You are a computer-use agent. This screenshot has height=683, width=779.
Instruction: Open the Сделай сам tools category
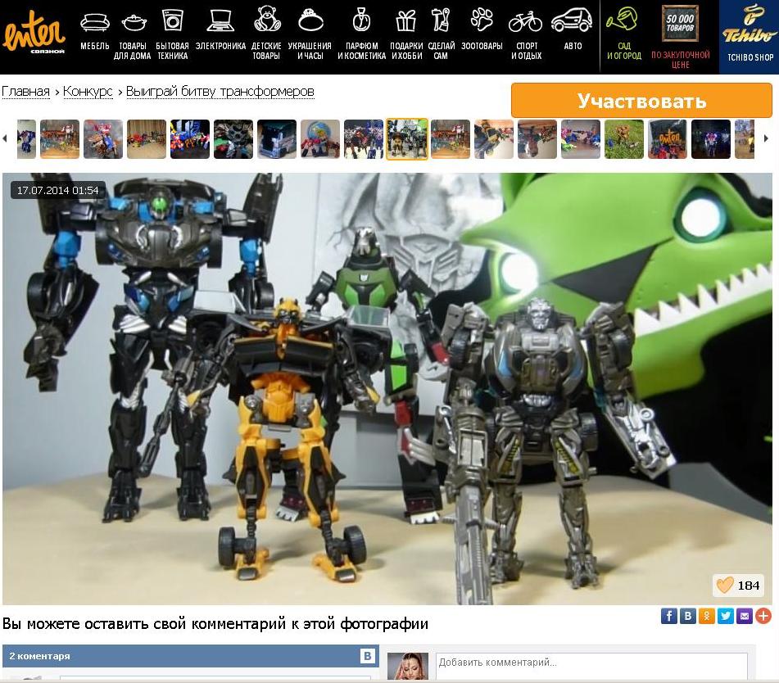coord(442,34)
